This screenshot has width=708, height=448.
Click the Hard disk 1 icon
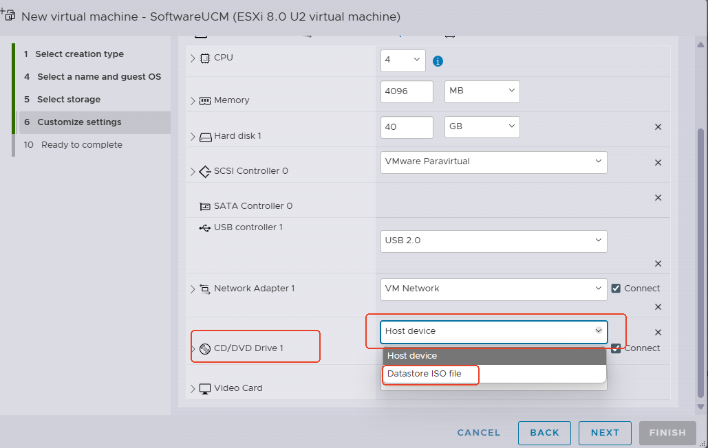[206, 137]
